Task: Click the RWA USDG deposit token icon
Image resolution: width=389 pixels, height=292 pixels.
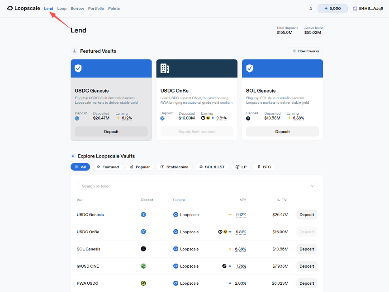Action: pyautogui.click(x=143, y=283)
